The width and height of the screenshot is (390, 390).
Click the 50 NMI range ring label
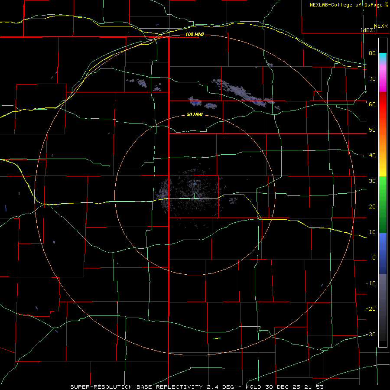(195, 115)
